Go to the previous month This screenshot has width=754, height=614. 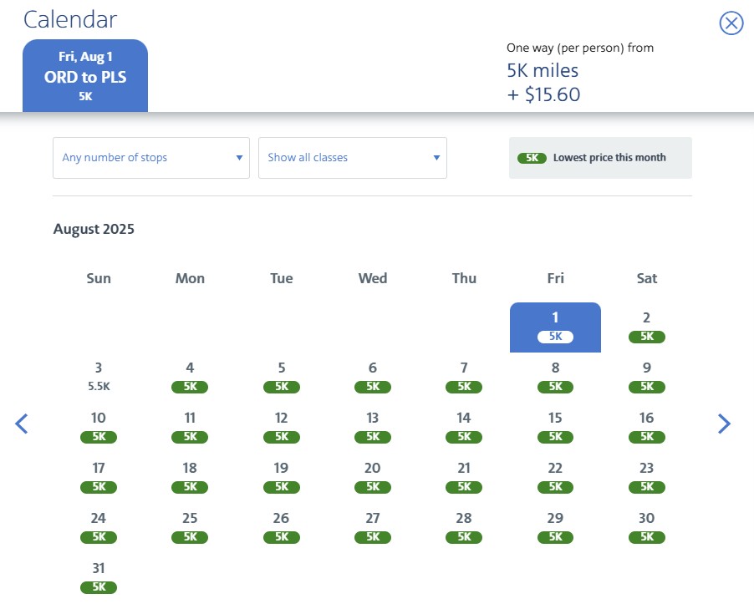click(22, 424)
